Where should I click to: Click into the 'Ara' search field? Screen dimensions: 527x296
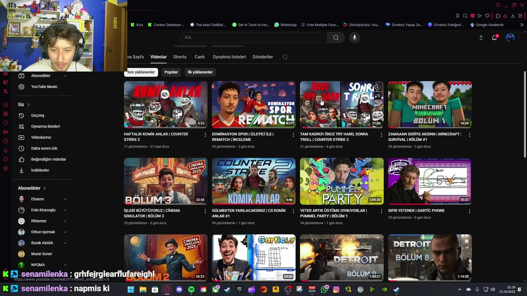(x=254, y=37)
